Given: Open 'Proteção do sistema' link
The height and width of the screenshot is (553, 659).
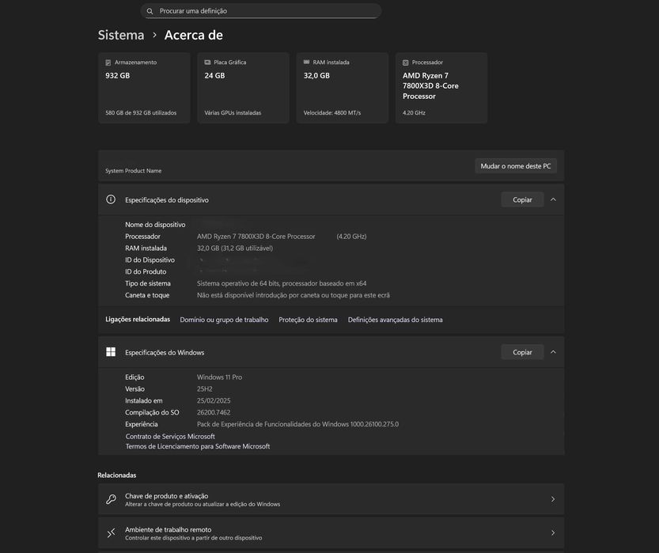Looking at the screenshot, I should 308,320.
